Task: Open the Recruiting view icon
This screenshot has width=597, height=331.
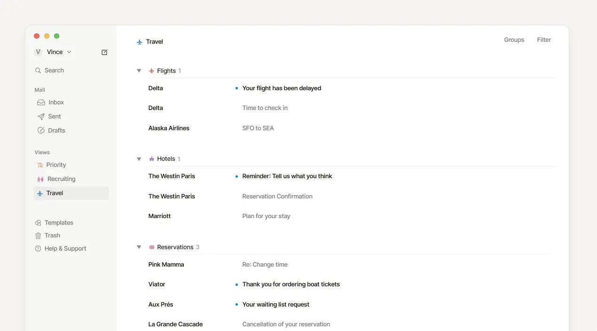Action: (39, 179)
